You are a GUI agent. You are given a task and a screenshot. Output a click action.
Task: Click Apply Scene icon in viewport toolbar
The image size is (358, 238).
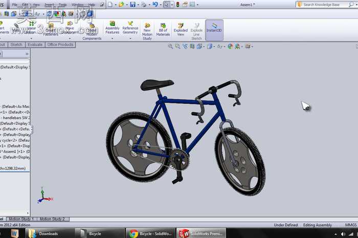(x=237, y=47)
